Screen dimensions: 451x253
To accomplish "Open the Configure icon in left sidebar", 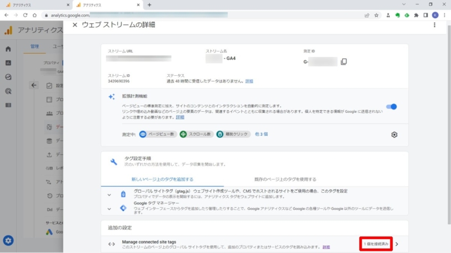I will pyautogui.click(x=8, y=105).
